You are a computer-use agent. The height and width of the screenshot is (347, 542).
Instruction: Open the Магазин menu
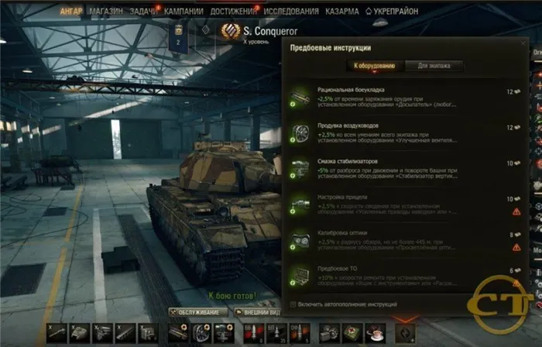pos(106,12)
